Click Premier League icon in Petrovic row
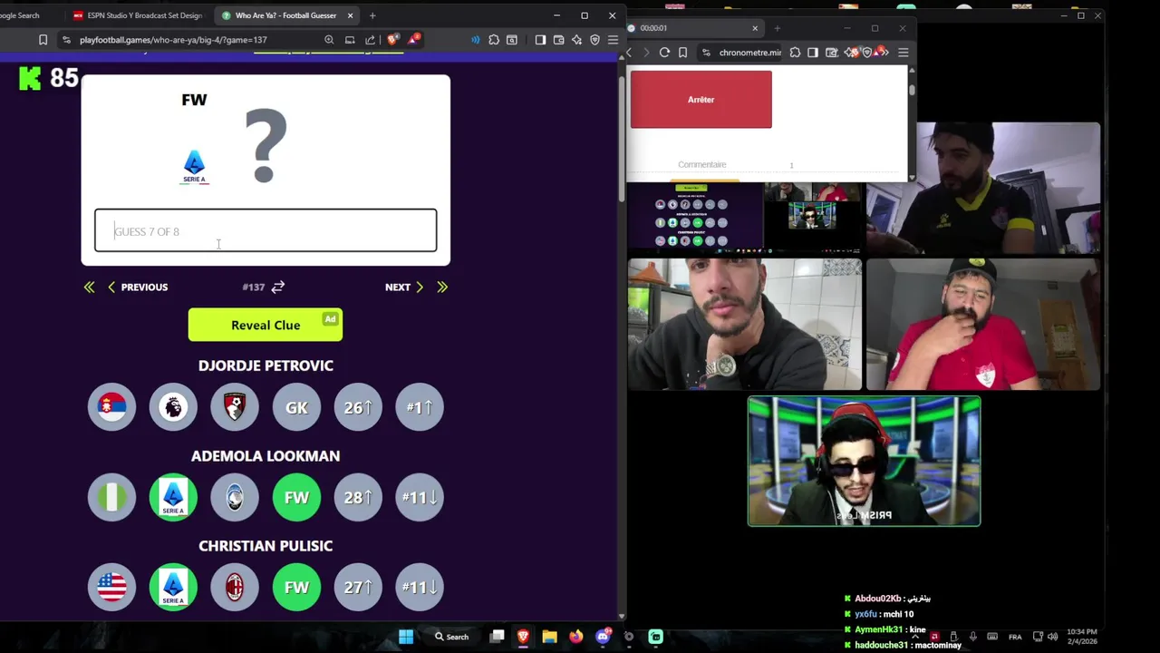Screen dimensions: 1160x653 pyautogui.click(x=173, y=407)
